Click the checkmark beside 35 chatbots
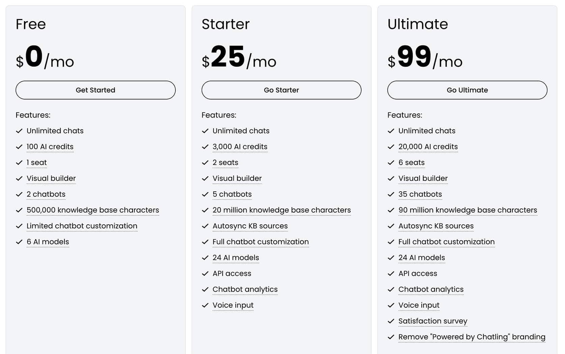Viewport: 565px width, 354px height. [391, 194]
